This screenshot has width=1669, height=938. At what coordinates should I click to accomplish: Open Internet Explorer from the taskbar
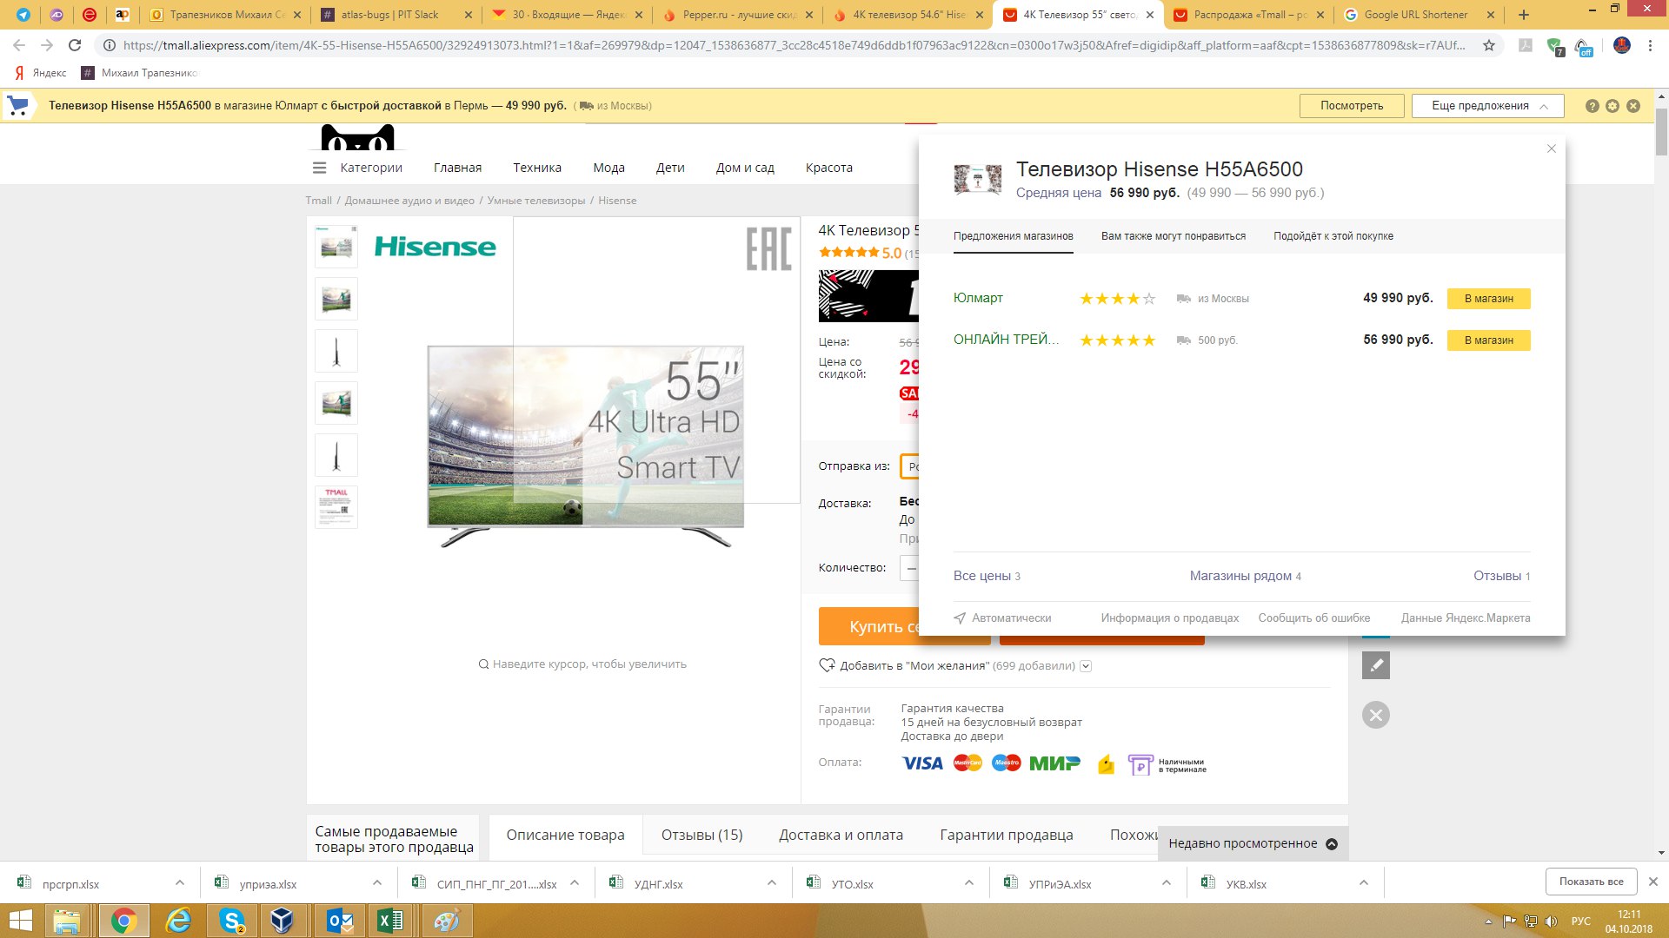click(178, 921)
